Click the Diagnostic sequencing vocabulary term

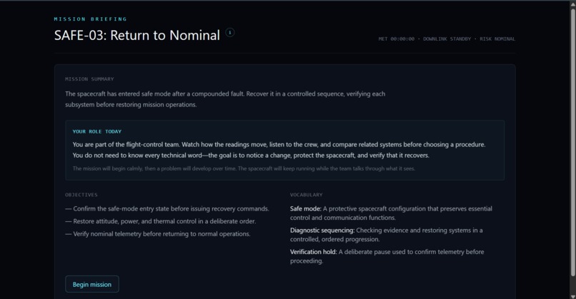click(x=322, y=230)
